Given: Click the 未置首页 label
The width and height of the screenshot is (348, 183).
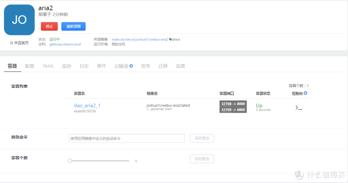Looking at the screenshot, I should pyautogui.click(x=21, y=43).
